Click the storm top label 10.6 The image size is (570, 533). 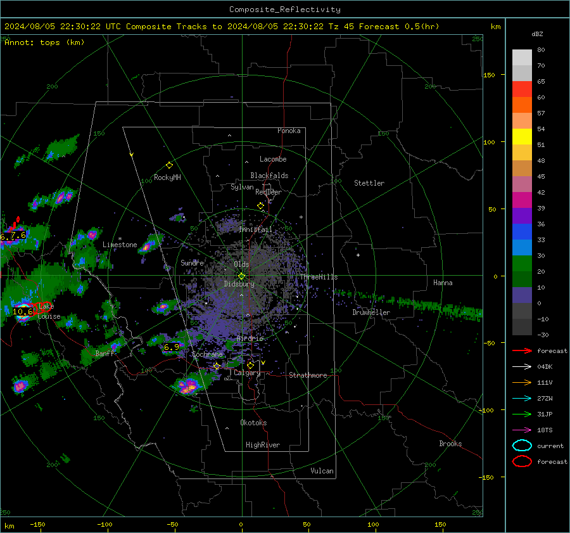[x=23, y=312]
